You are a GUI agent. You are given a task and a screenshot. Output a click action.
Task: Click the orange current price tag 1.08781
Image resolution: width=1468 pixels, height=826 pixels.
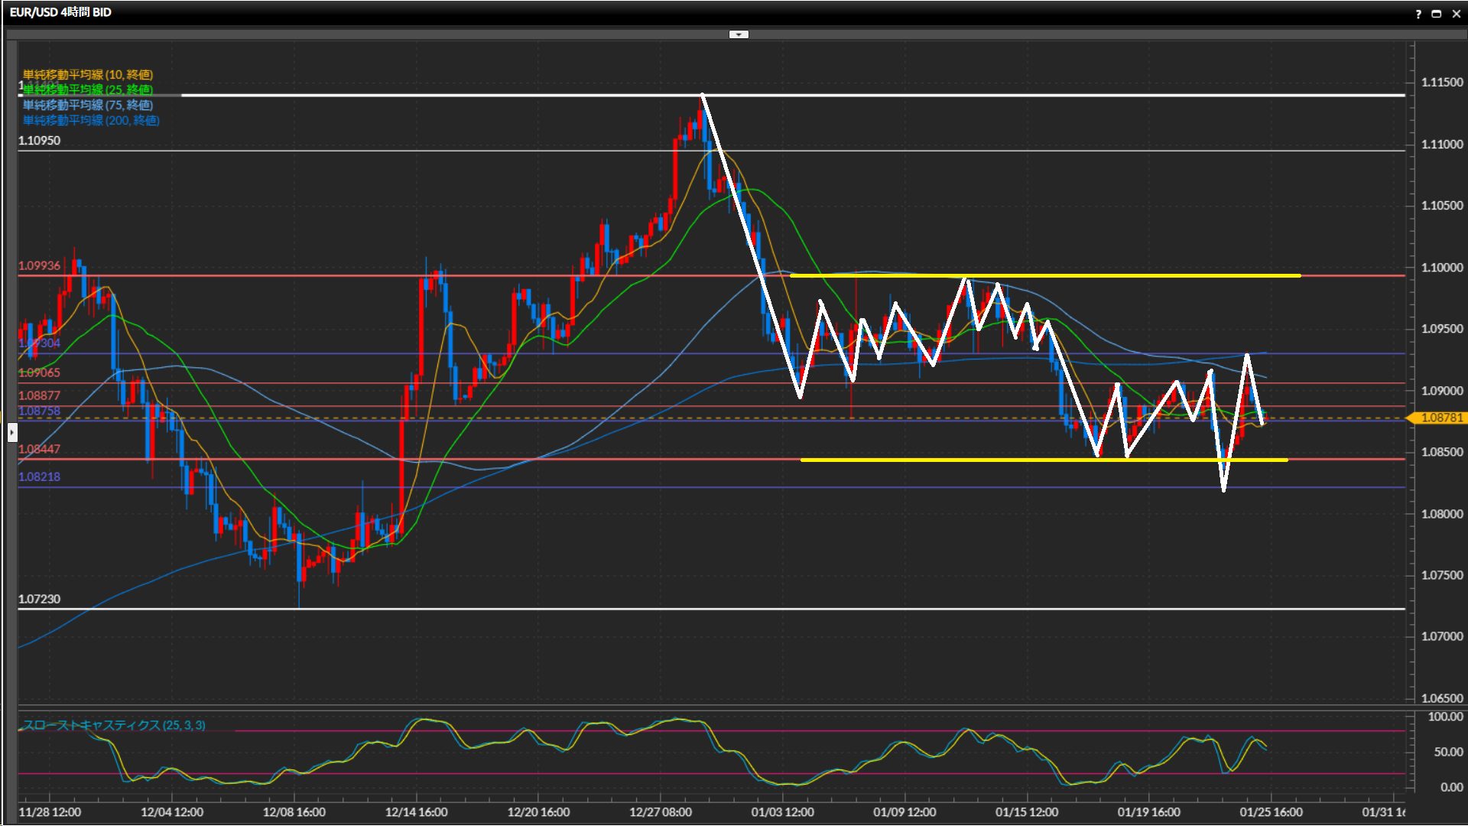coord(1440,418)
